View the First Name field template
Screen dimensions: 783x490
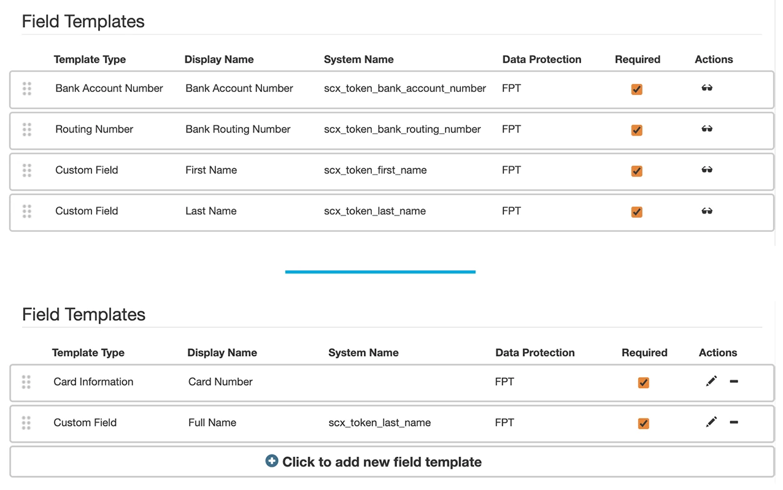tap(707, 170)
